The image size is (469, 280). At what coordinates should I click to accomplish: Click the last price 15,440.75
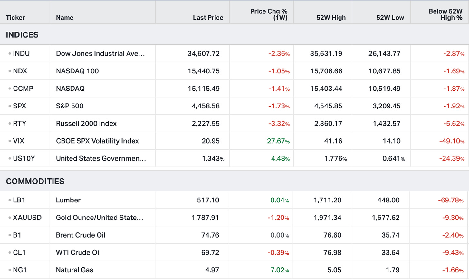[x=204, y=71]
